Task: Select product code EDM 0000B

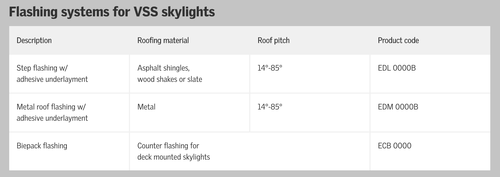Action: [x=398, y=107]
